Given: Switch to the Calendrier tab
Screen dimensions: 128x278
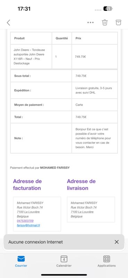Looking at the screenshot, I should pos(64,261).
